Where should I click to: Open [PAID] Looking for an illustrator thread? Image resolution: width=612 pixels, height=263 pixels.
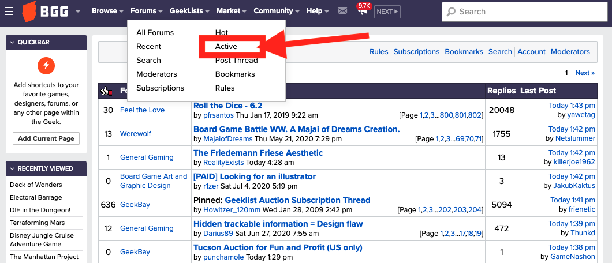tap(255, 176)
